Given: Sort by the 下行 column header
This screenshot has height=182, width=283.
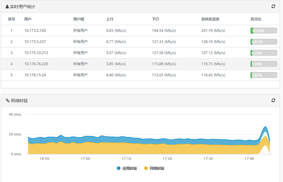Looking at the screenshot, I should tap(155, 19).
